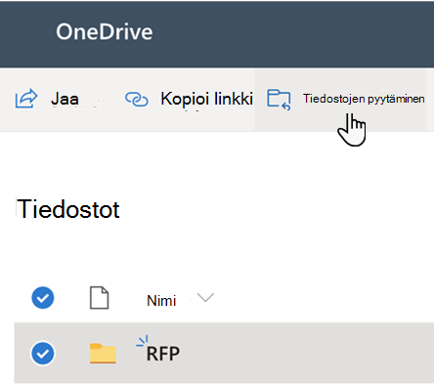
Task: Uncheck the RFP row selection circle
Action: (x=43, y=354)
